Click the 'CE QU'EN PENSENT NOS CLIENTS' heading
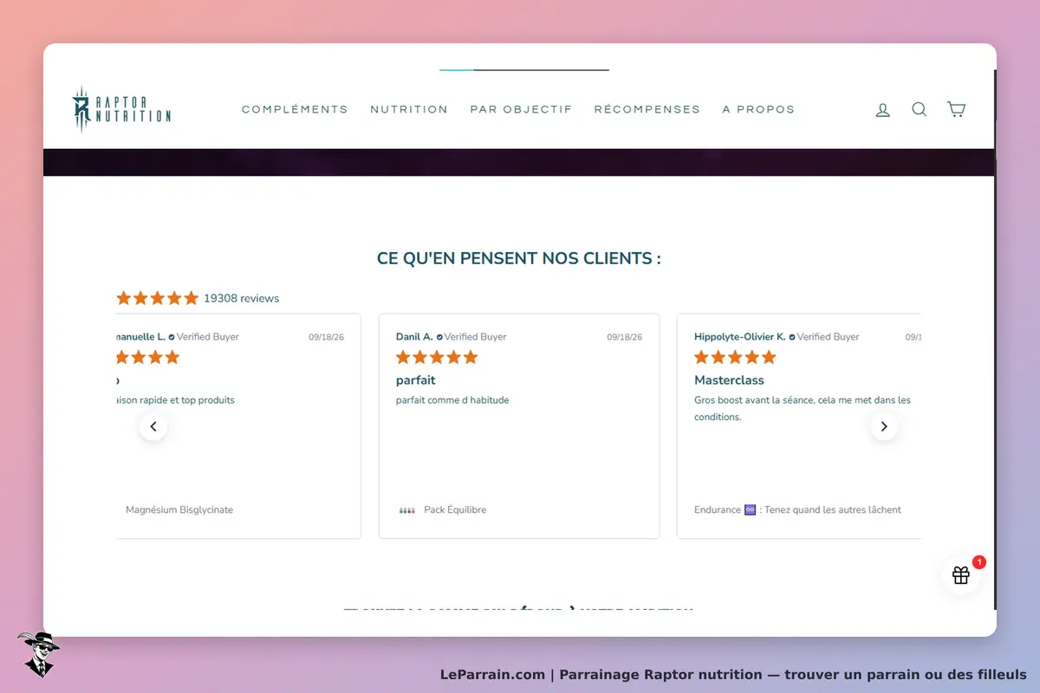Image resolution: width=1040 pixels, height=693 pixels. 519,258
